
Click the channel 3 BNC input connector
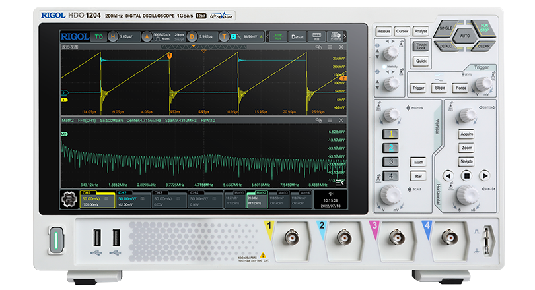tap(396, 237)
